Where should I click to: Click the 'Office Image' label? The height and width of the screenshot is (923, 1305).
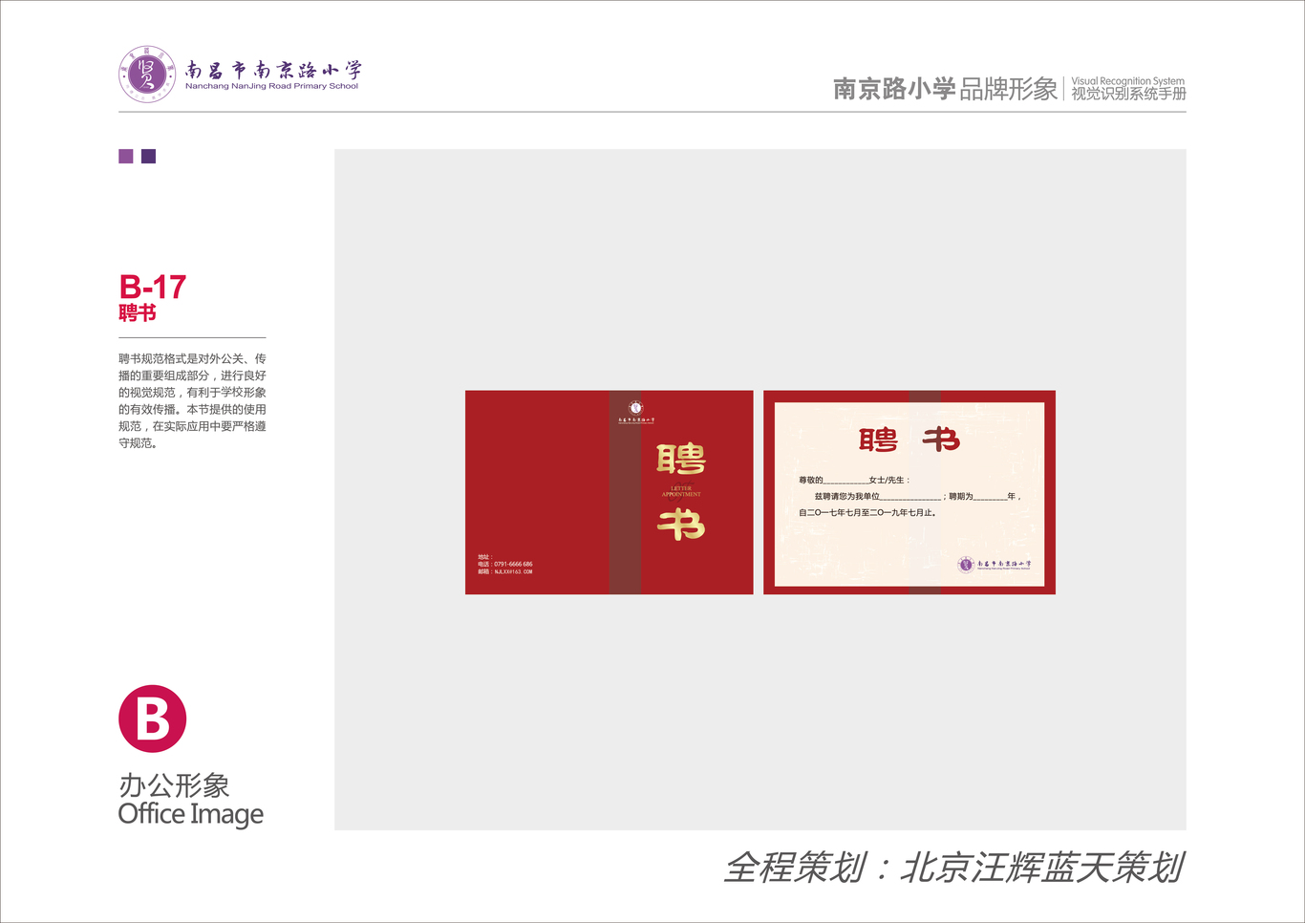[190, 814]
